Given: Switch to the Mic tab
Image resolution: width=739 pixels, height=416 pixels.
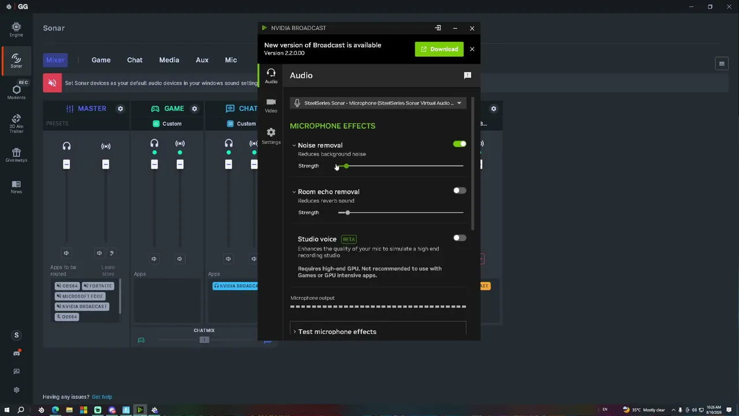Looking at the screenshot, I should click(x=231, y=60).
